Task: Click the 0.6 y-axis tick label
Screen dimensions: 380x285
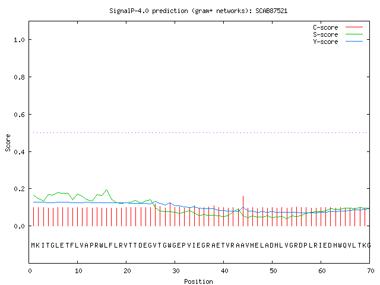Action: click(19, 115)
